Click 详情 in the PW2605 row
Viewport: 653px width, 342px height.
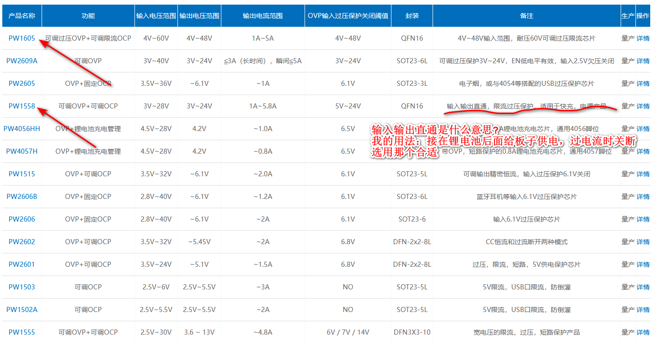pyautogui.click(x=643, y=84)
